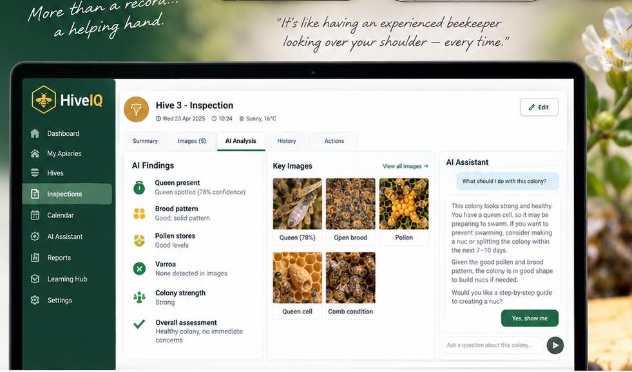The width and height of the screenshot is (632, 372).
Task: Click the Varroa cross-circle icon
Action: tap(139, 268)
